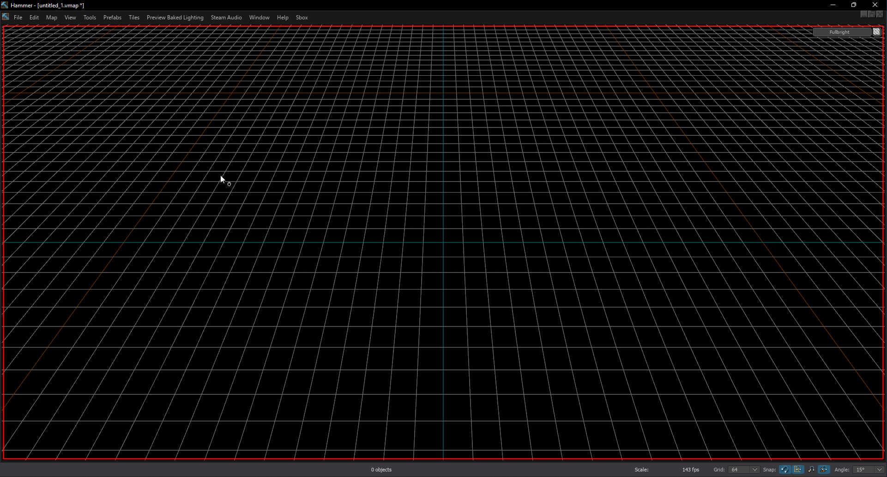Click the restore icon on the viewport sub-window
The height and width of the screenshot is (477, 887).
pyautogui.click(x=872, y=14)
